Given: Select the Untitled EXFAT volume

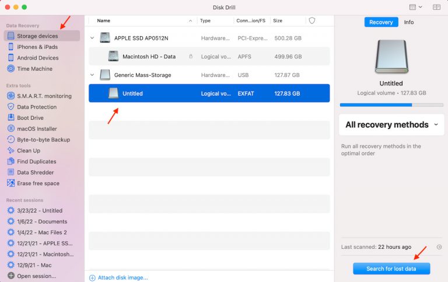Looking at the screenshot, I should click(209, 93).
